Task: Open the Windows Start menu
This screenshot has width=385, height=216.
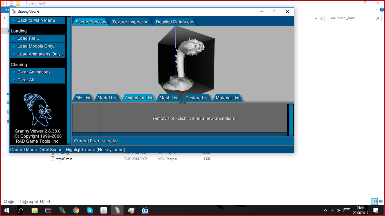Action: pyautogui.click(x=7, y=210)
